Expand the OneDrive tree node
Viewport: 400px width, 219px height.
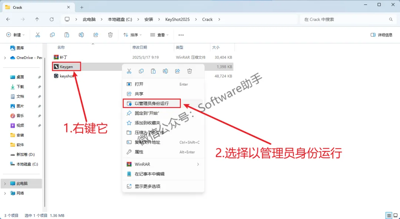click(5, 58)
